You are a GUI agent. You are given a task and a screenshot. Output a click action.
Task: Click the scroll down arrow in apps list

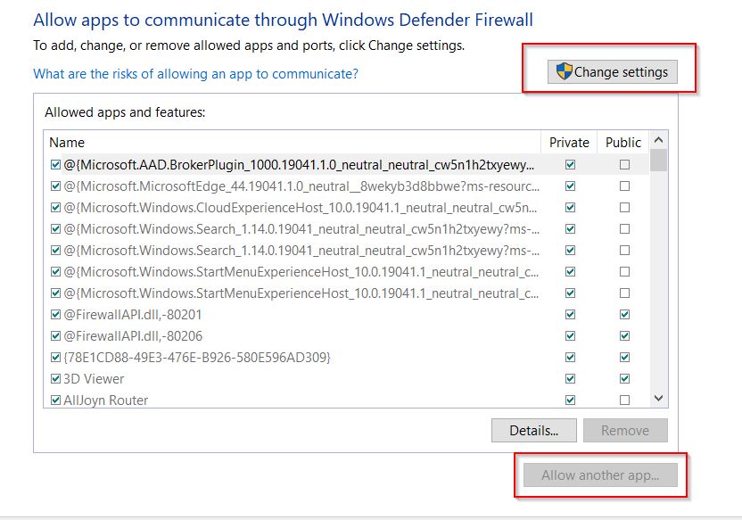[x=658, y=399]
